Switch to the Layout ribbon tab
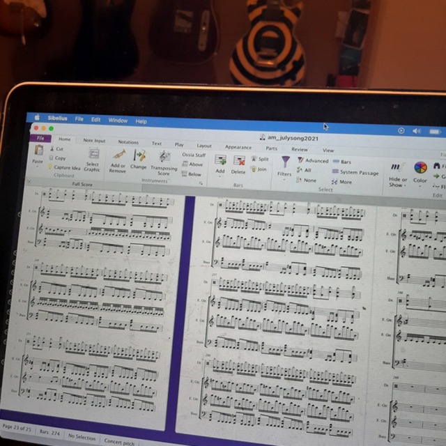The image size is (446, 446). (x=204, y=146)
